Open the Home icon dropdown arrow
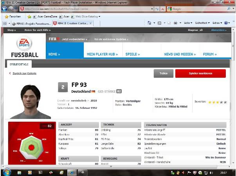Screen dimensions: 236x176 point(154,23)
